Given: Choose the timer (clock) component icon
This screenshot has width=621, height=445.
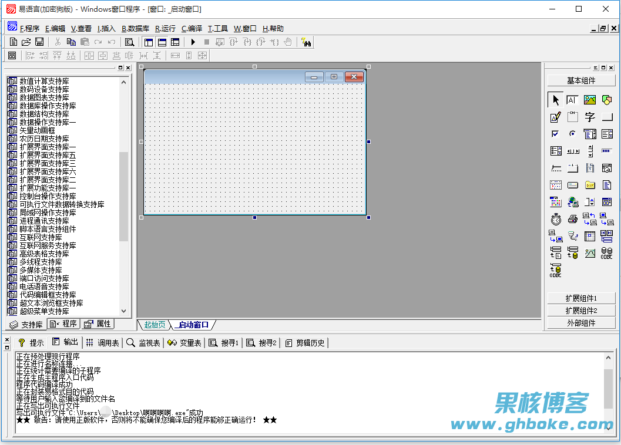Looking at the screenshot, I should pos(556,220).
